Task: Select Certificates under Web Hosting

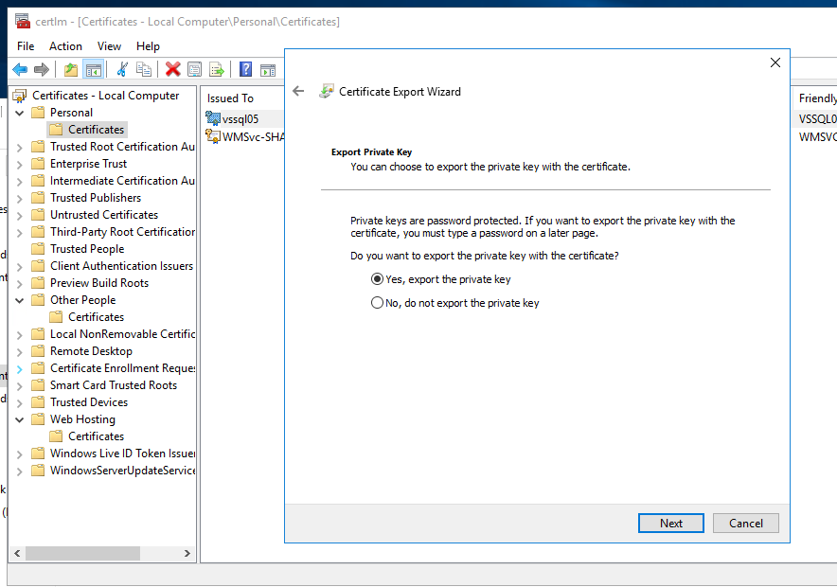Action: [96, 436]
